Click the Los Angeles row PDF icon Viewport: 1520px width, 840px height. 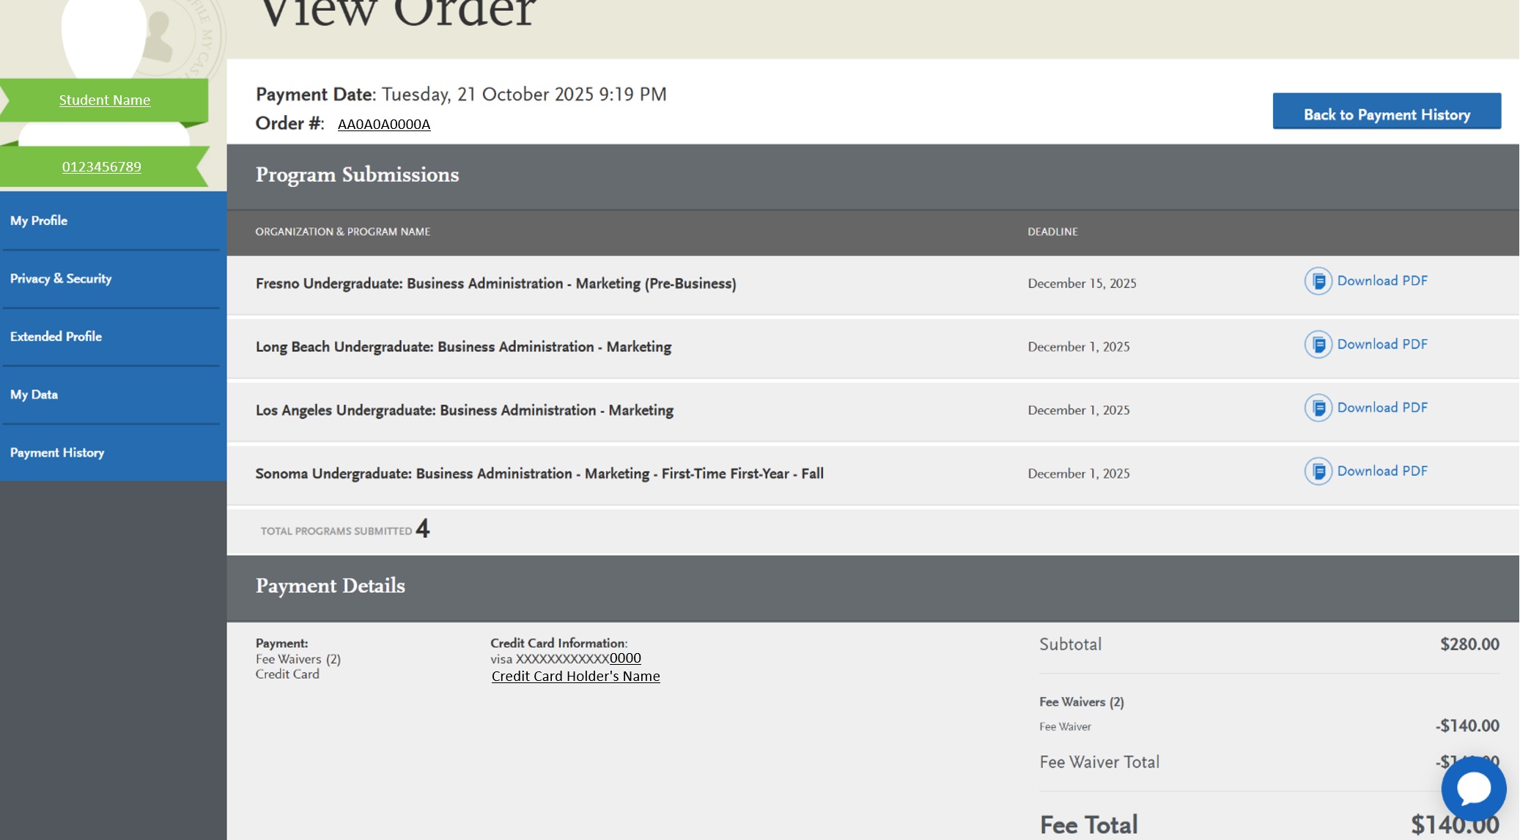click(x=1317, y=408)
